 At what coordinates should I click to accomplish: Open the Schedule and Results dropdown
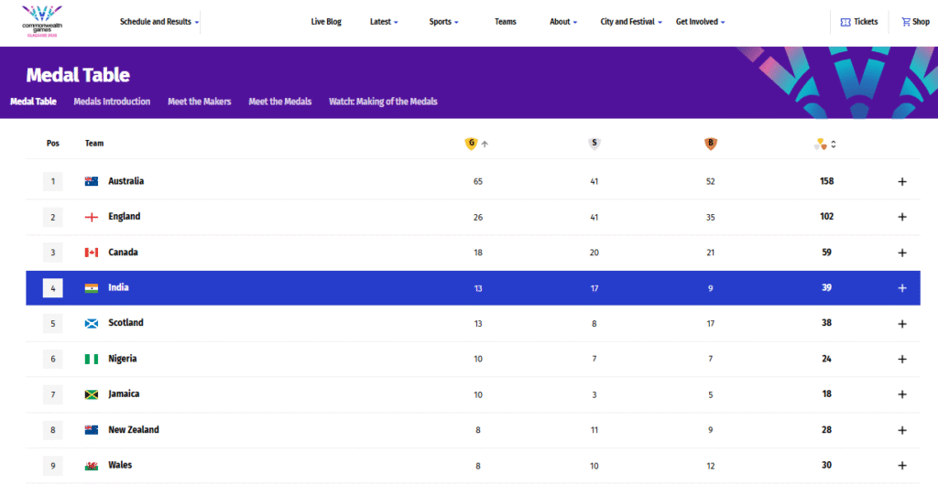[x=159, y=21]
